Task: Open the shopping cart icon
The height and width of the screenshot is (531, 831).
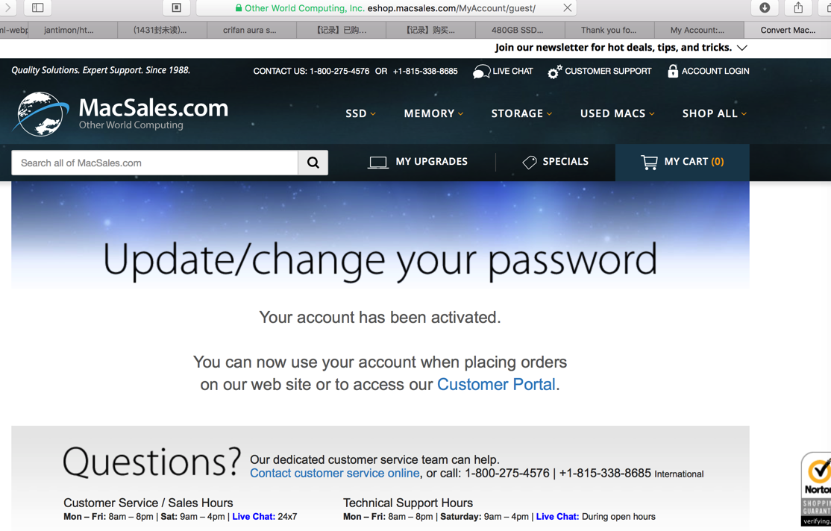Action: (x=649, y=162)
